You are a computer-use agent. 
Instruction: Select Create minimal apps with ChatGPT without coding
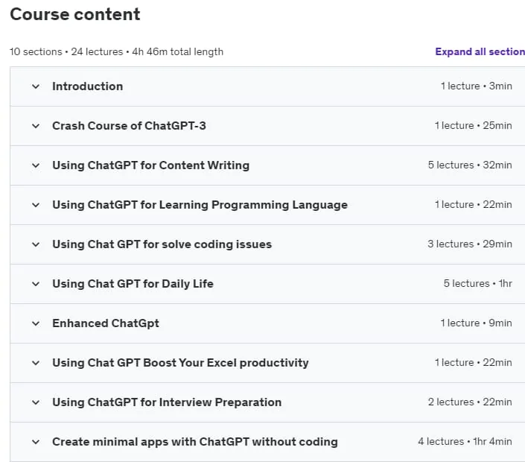tap(195, 442)
